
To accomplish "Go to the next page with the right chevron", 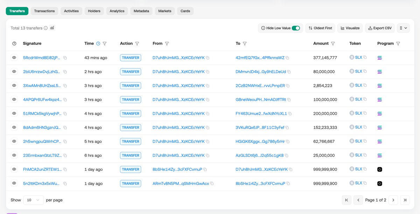I will [393, 200].
